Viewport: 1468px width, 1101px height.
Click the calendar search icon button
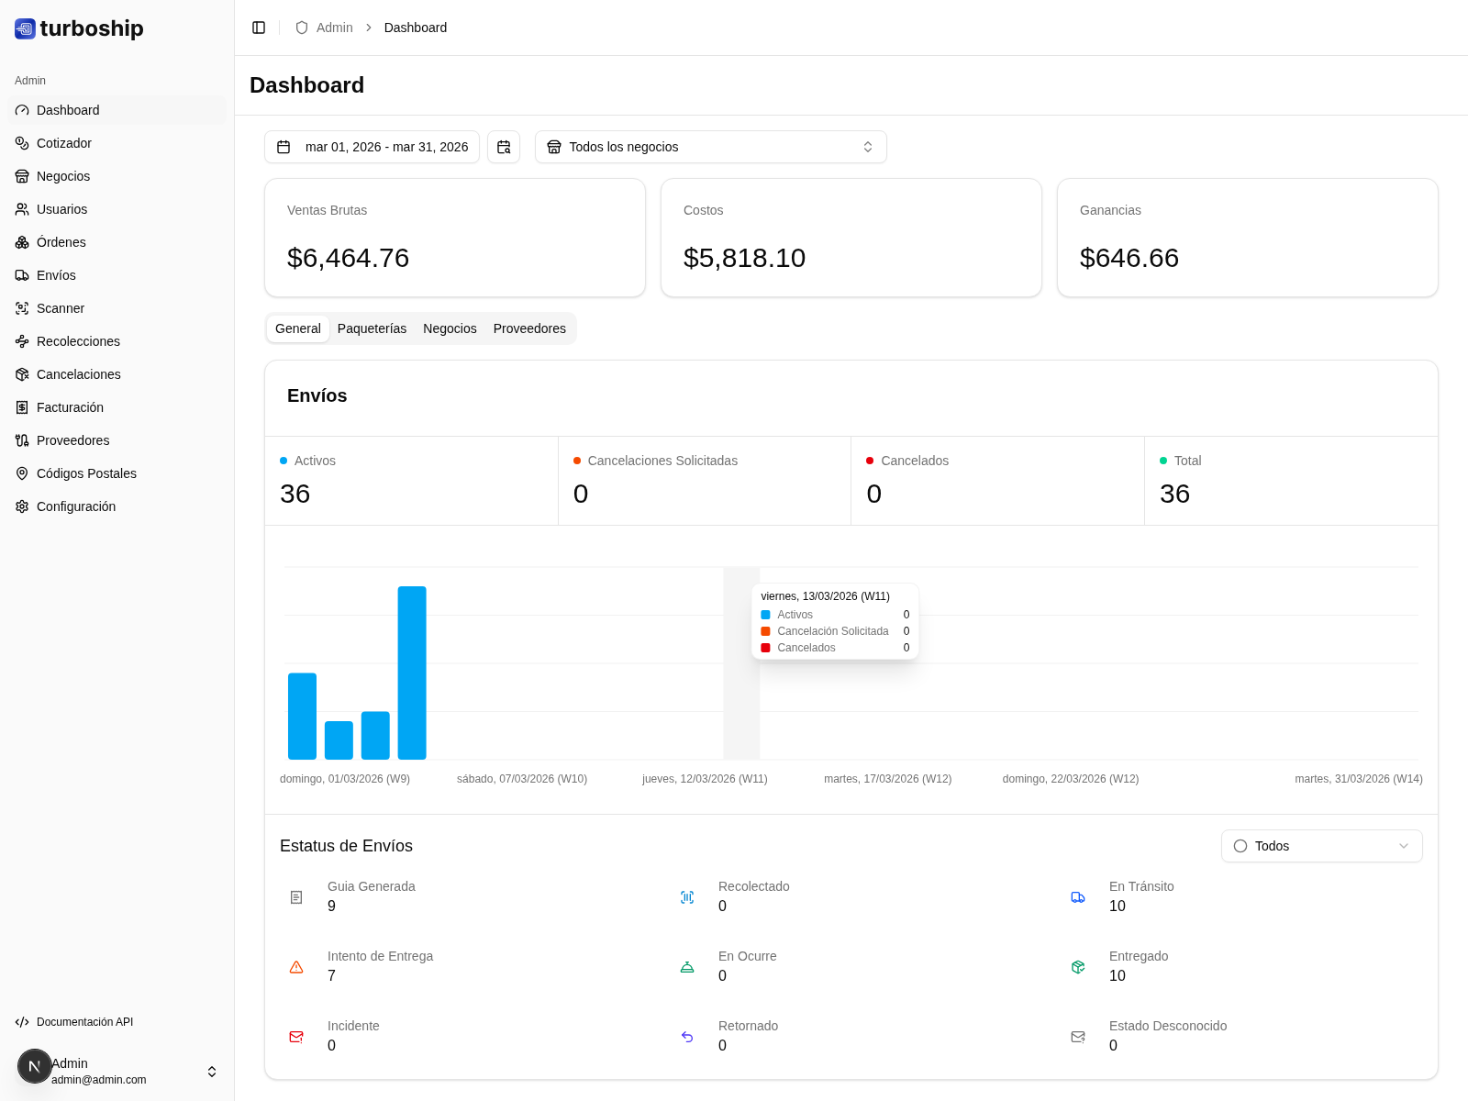(504, 147)
